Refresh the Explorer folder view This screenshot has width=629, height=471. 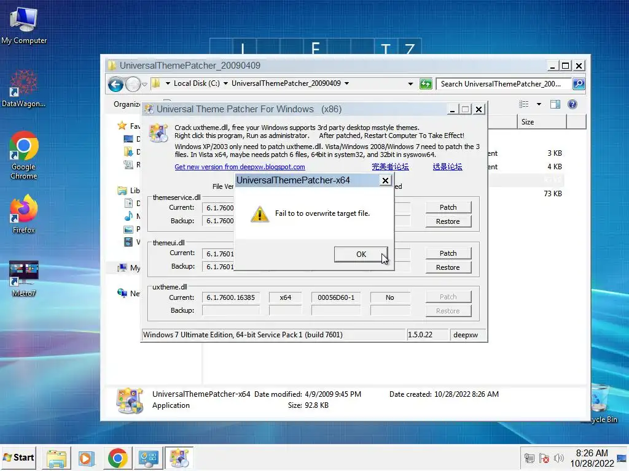(426, 83)
